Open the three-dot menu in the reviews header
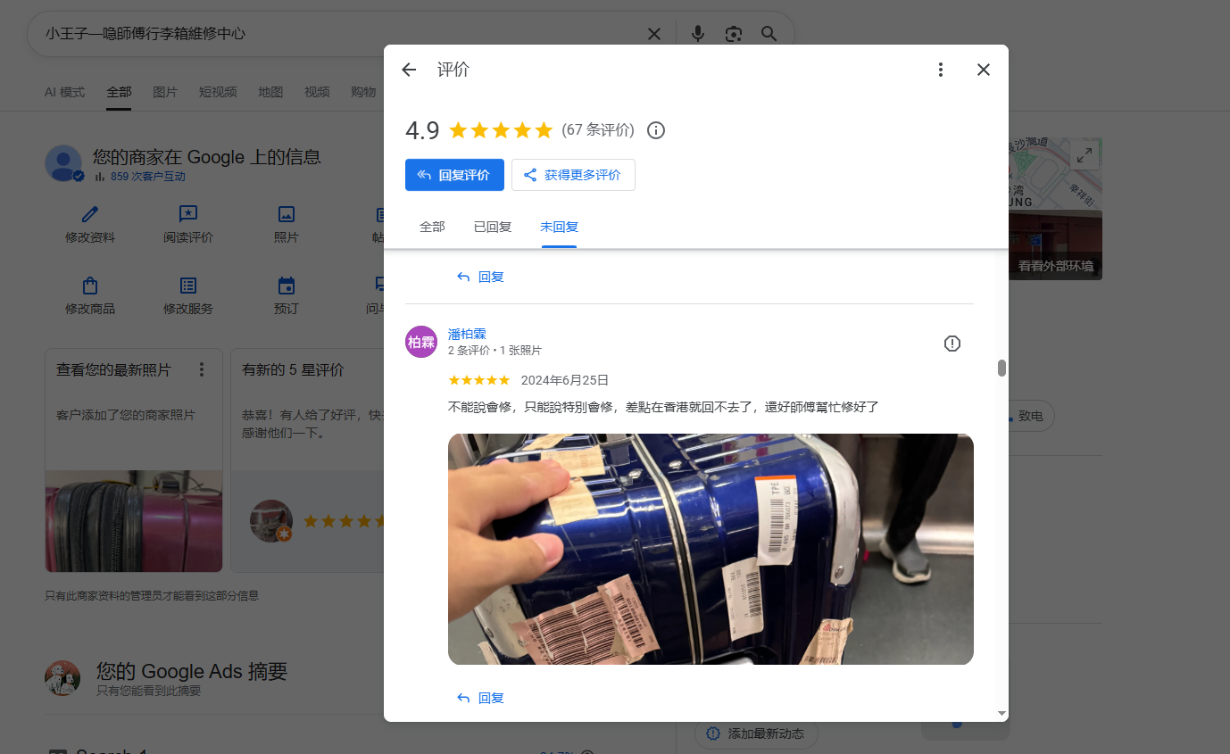Screen dimensions: 1230x754 click(940, 70)
